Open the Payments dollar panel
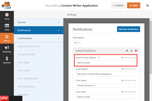 point(7,60)
